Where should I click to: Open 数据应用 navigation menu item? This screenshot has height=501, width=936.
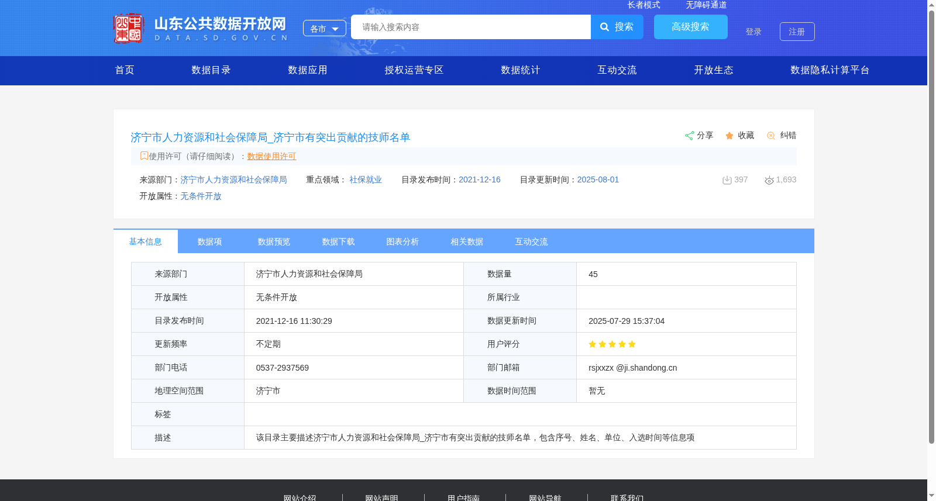(x=308, y=70)
